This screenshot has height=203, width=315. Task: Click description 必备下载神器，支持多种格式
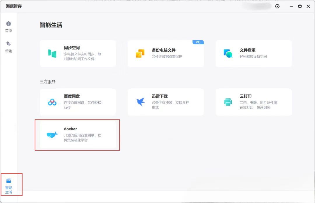[x=170, y=105]
